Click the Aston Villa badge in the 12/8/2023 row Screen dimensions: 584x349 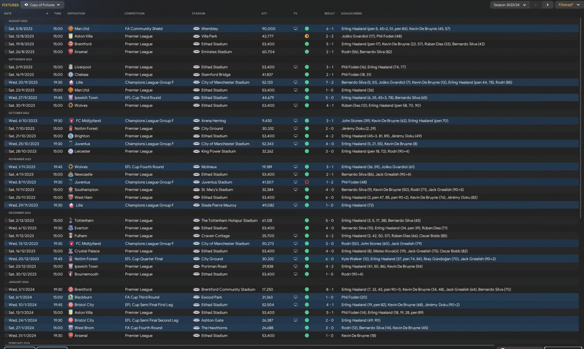pyautogui.click(x=71, y=36)
